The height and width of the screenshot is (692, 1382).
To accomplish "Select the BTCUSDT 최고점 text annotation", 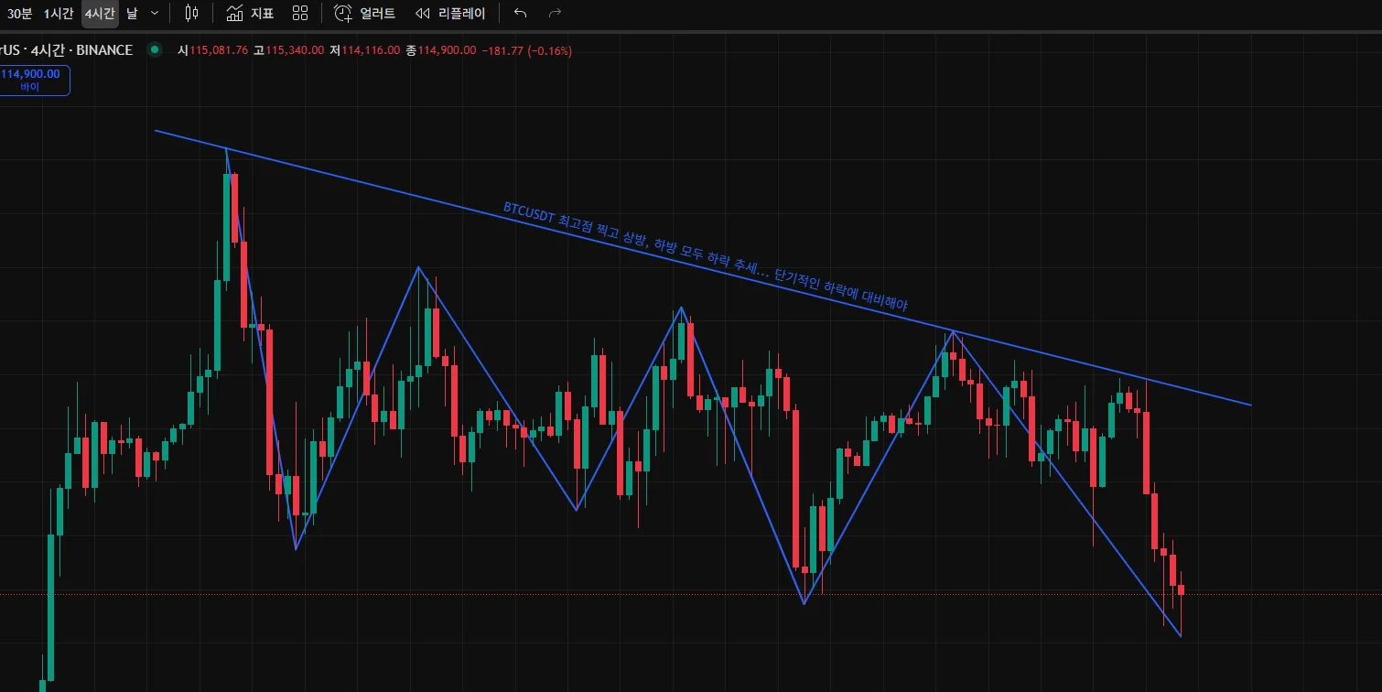I will 706,258.
